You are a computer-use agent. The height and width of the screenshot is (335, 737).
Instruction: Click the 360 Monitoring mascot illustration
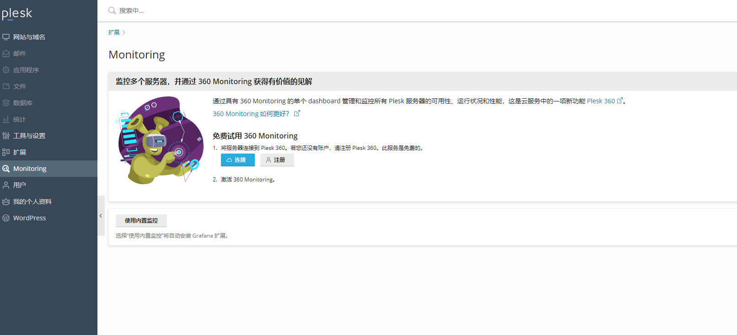click(161, 140)
